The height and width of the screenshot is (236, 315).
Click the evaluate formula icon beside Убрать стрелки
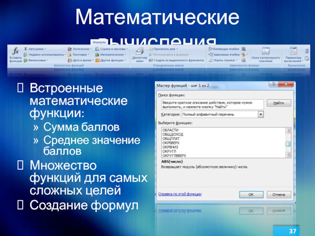pos(243,60)
